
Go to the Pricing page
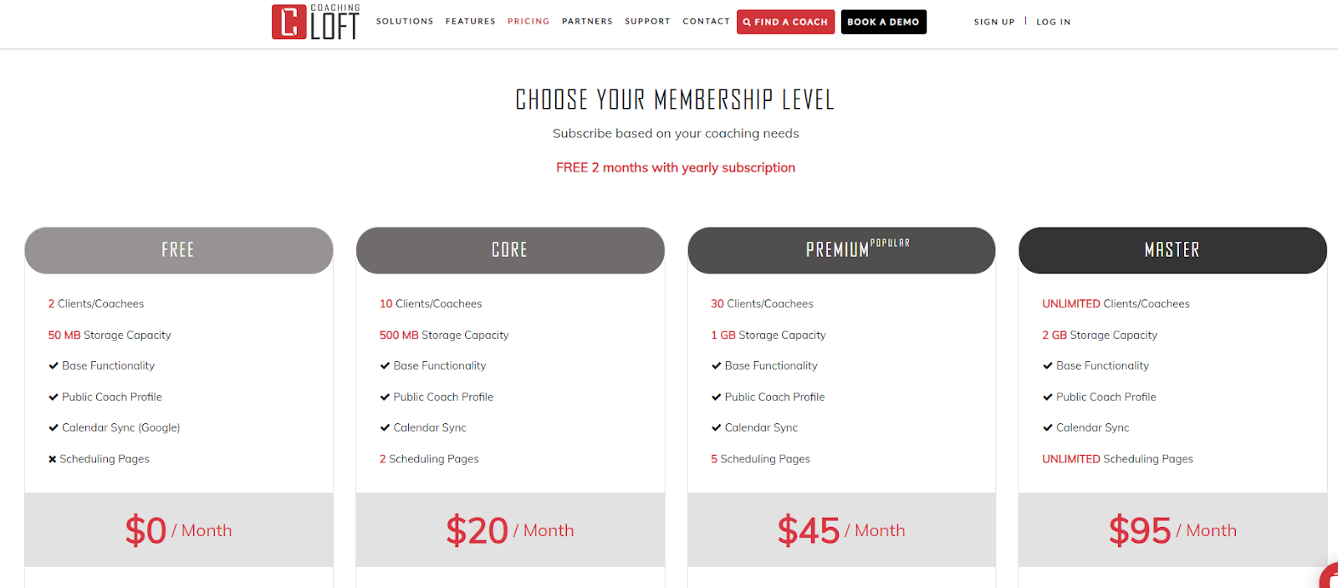[x=529, y=22]
